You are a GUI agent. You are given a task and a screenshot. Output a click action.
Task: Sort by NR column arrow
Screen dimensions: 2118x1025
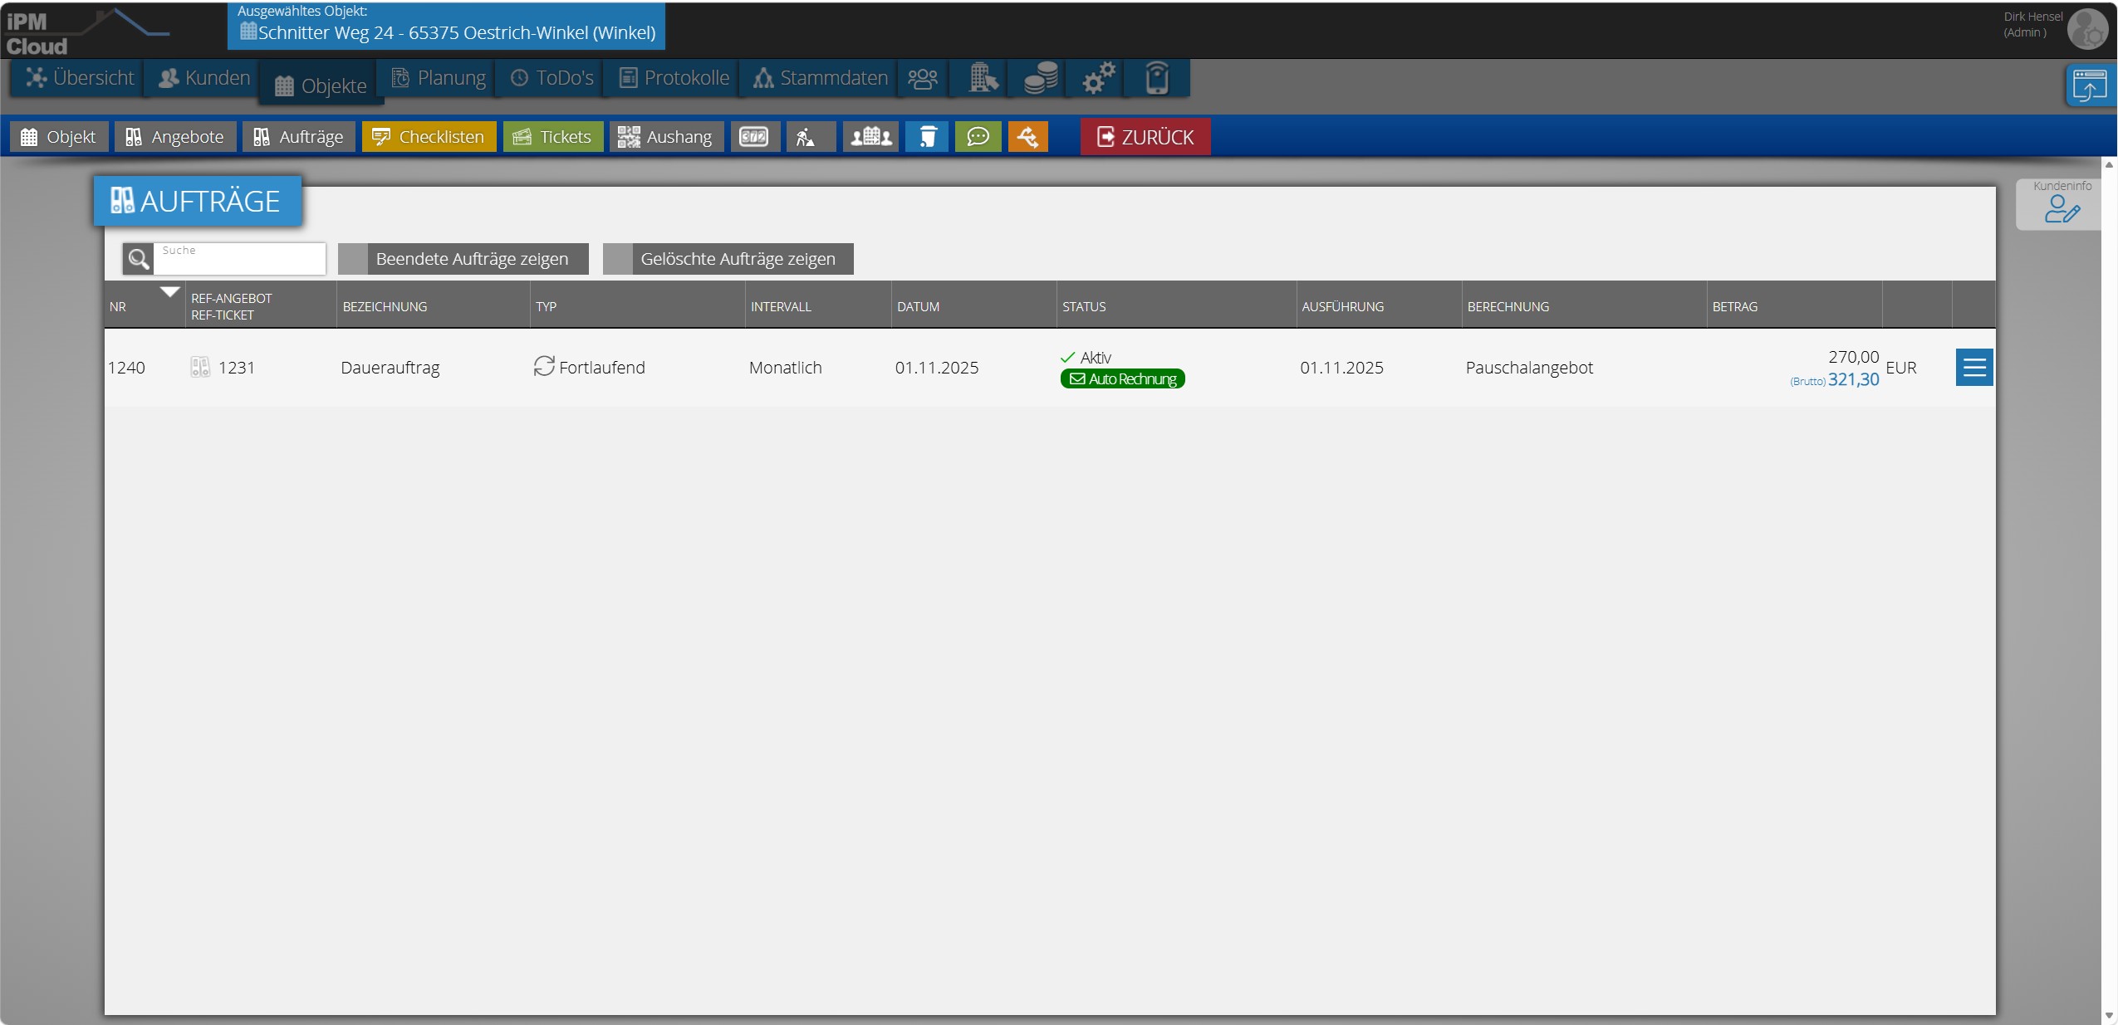170,292
